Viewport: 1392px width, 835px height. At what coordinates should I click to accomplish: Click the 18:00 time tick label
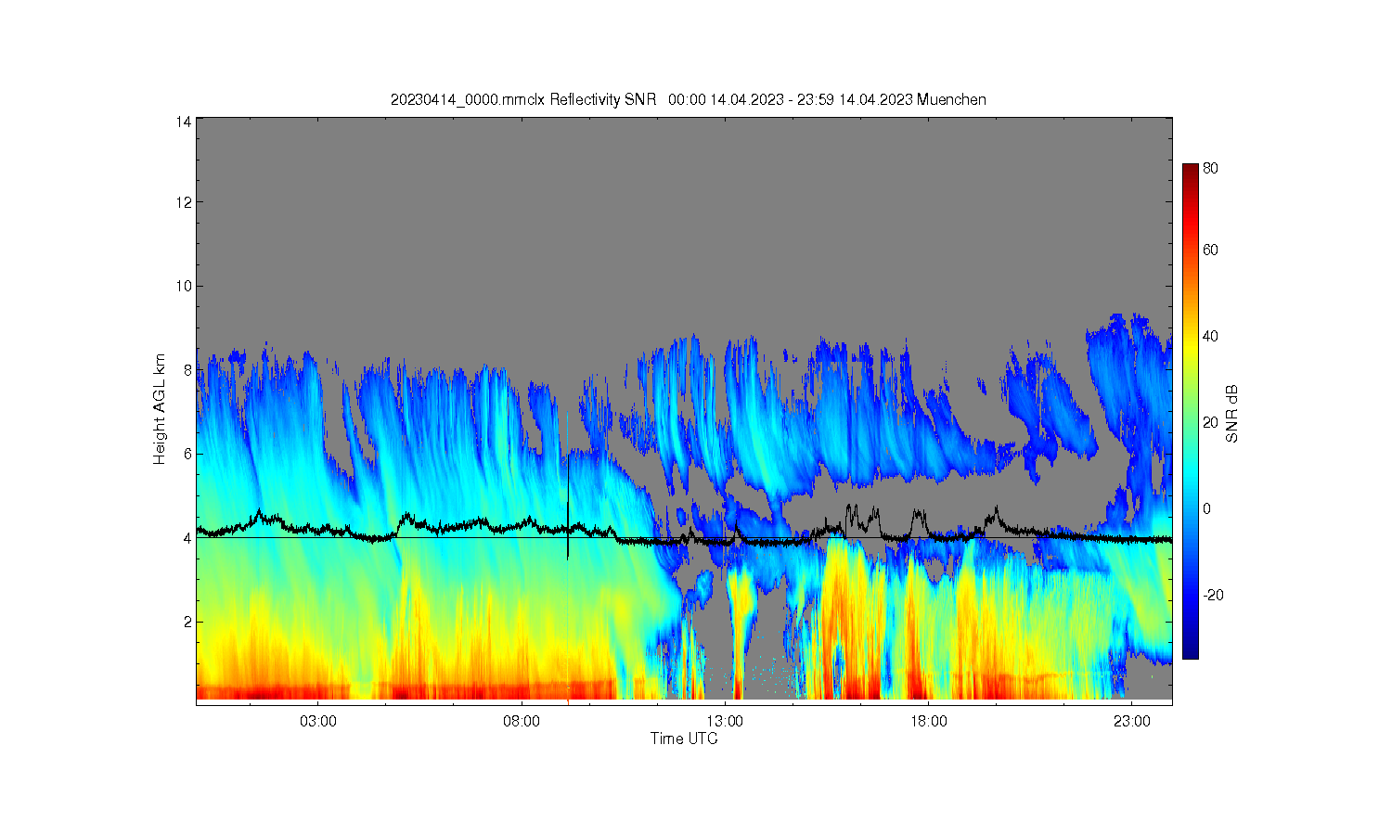pyautogui.click(x=928, y=721)
